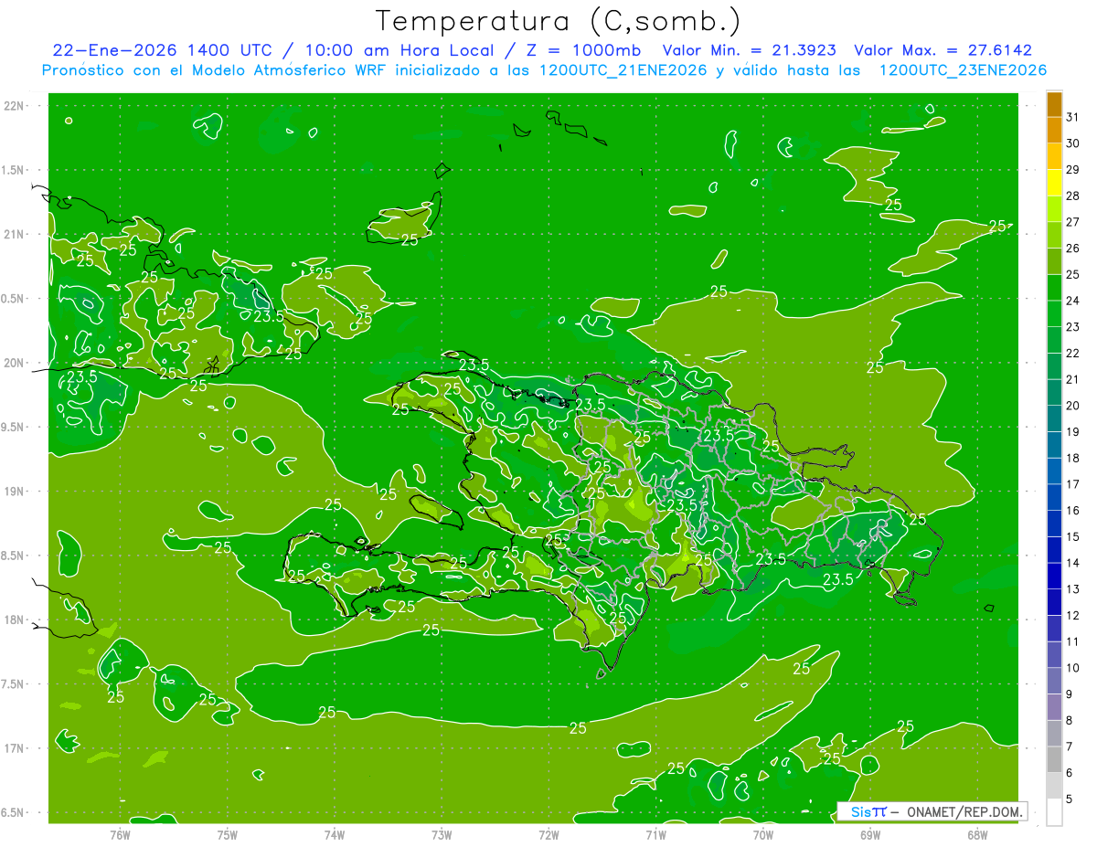Click the '22N' latitude label
Screen dimensions: 1097x847
15,106
